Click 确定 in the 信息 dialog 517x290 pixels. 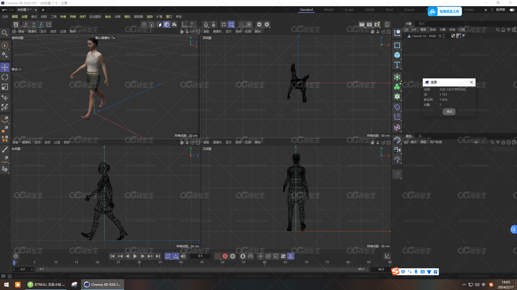[449, 111]
